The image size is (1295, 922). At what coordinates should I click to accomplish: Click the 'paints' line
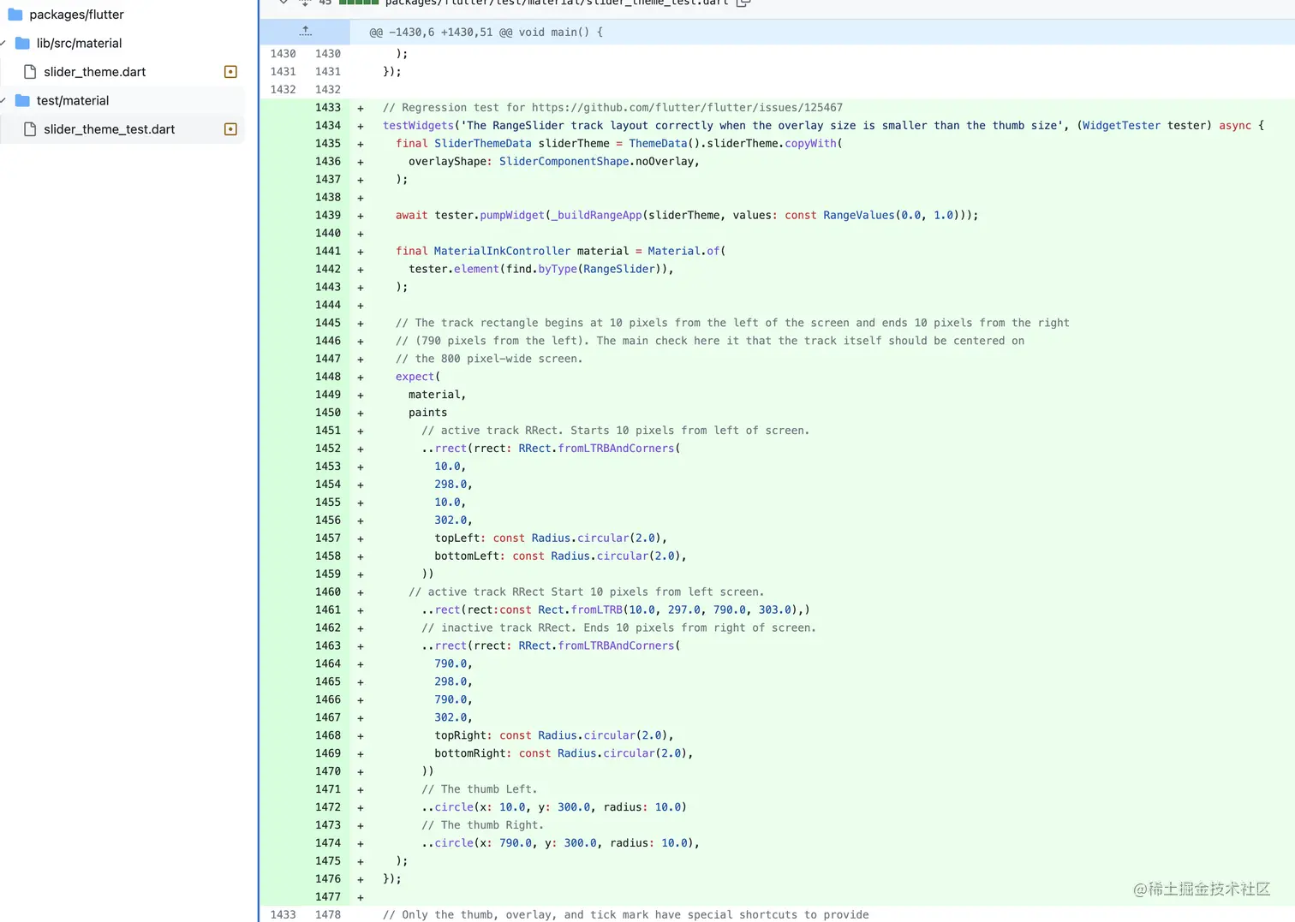428,413
